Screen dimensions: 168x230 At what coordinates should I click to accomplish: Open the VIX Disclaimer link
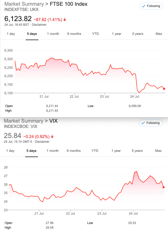tap(42, 141)
